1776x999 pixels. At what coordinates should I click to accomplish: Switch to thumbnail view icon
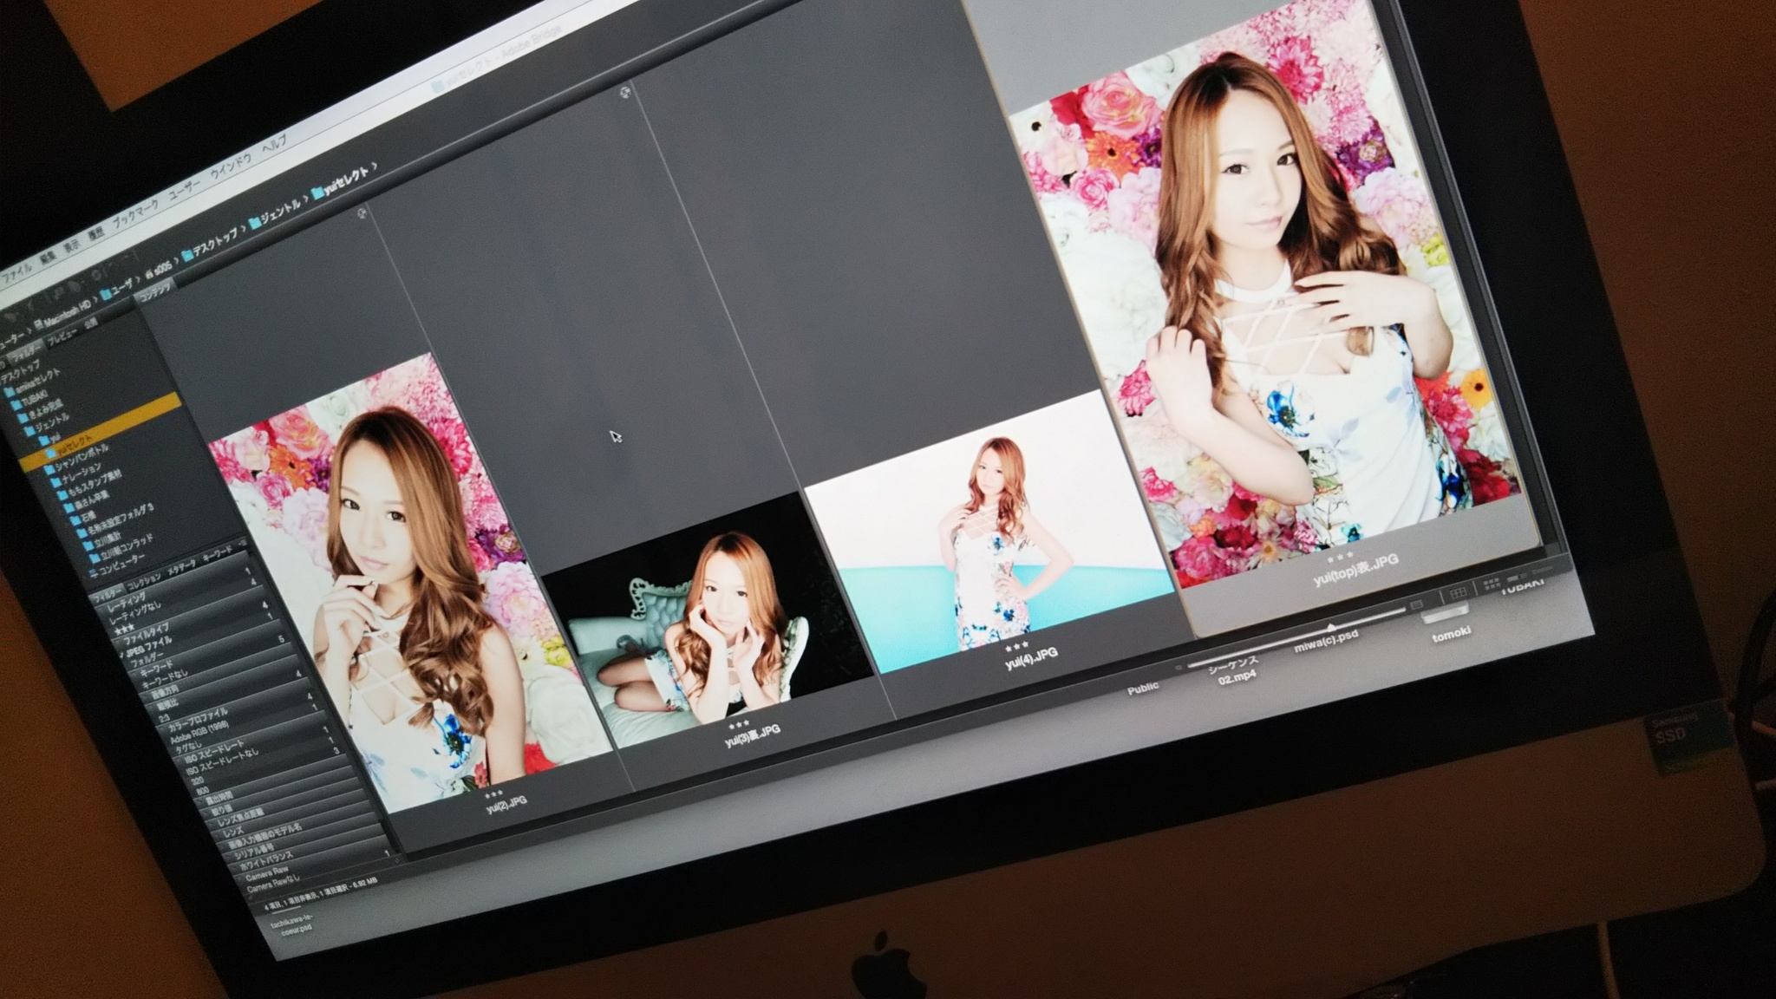tap(1491, 584)
